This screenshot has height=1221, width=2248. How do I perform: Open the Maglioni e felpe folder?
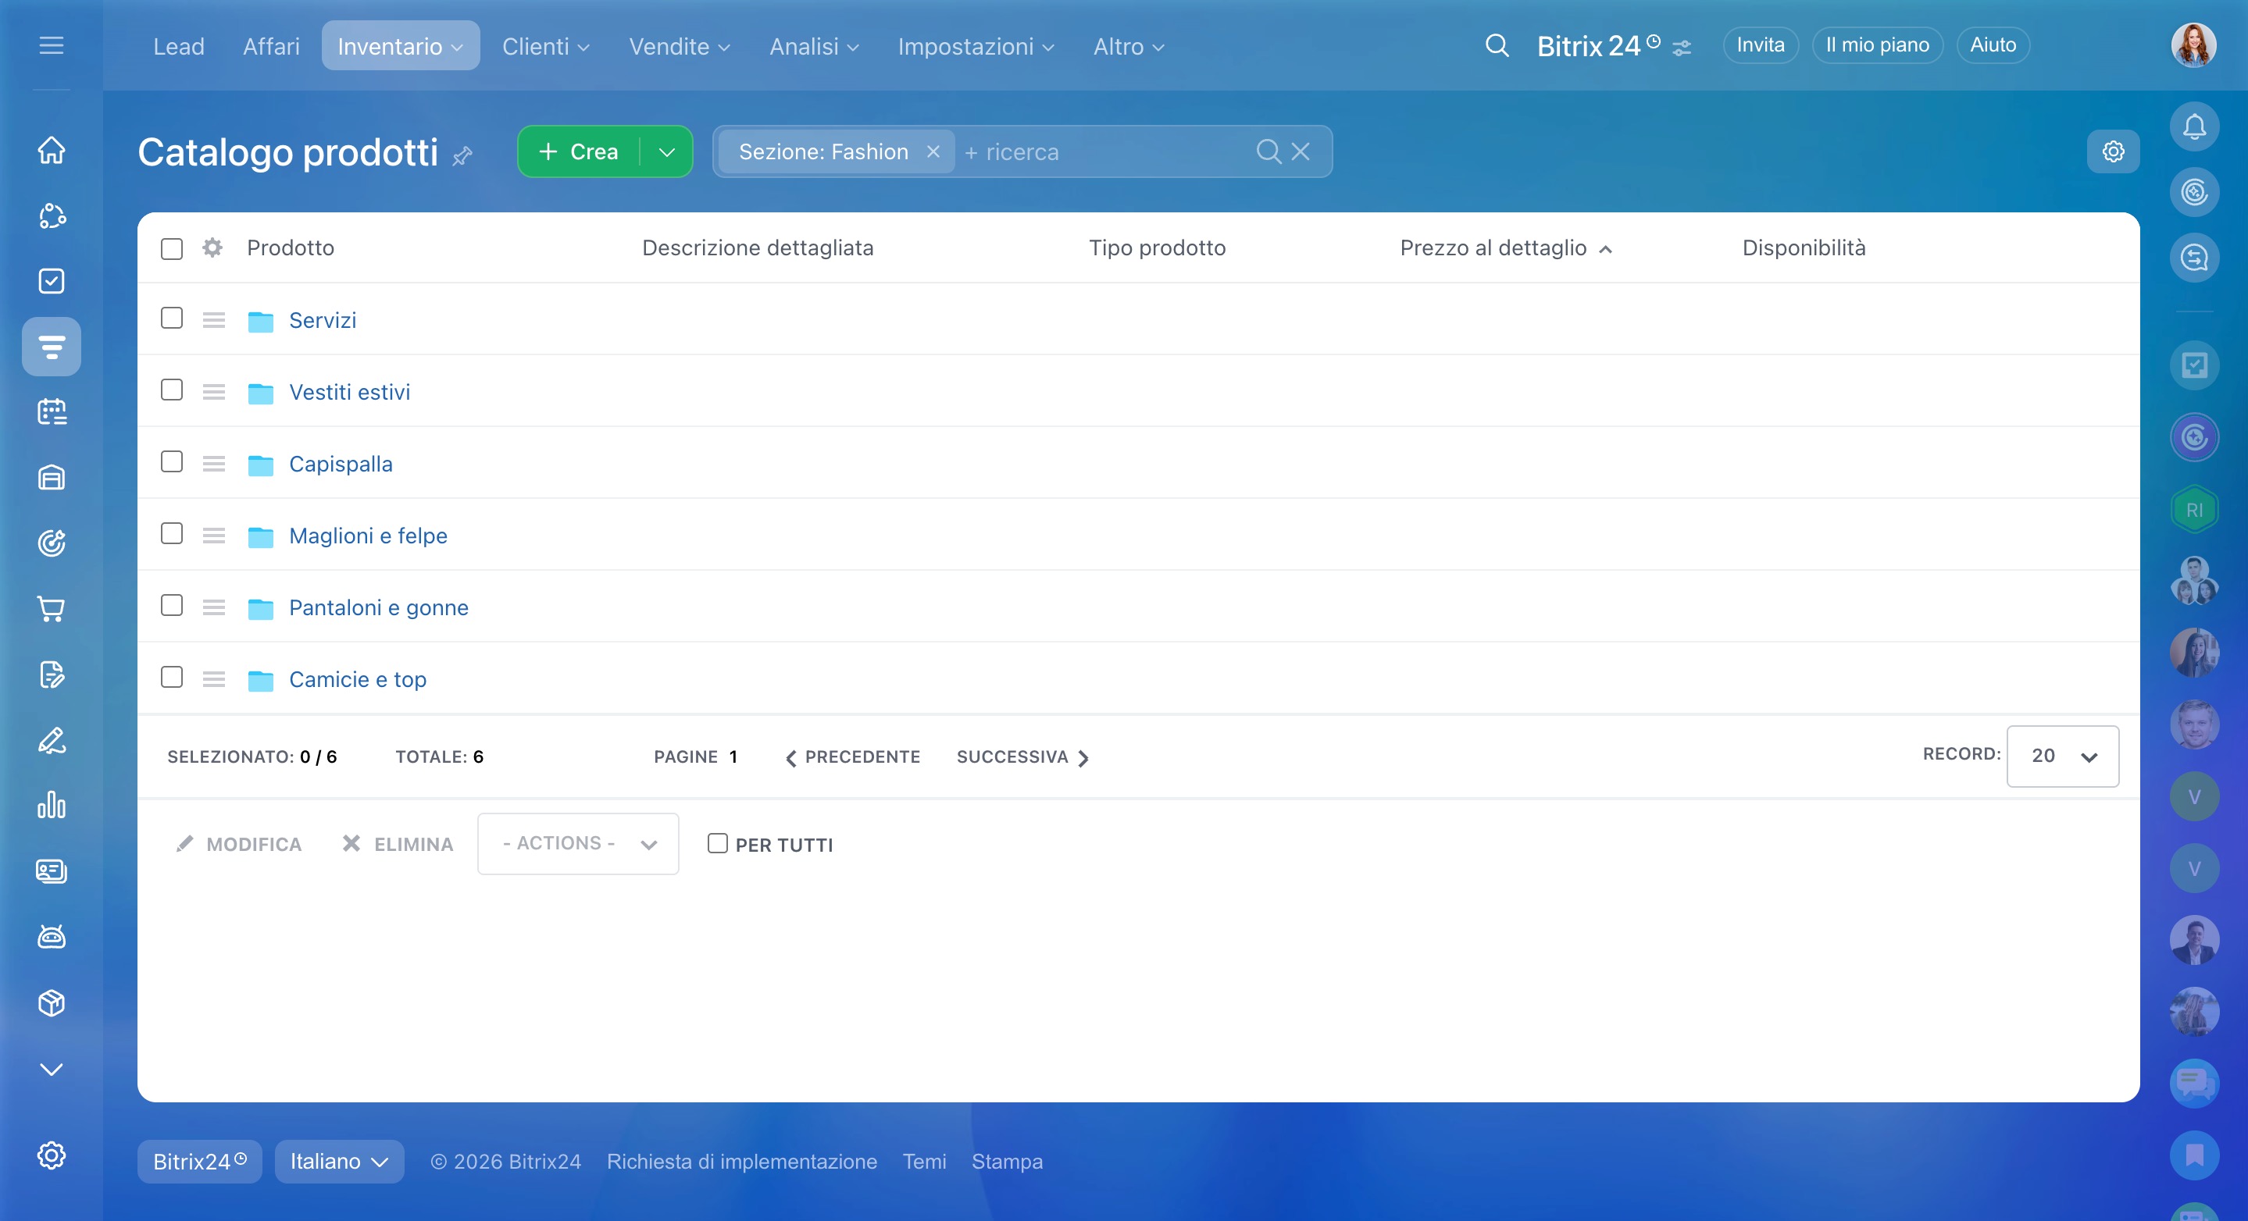(x=367, y=536)
